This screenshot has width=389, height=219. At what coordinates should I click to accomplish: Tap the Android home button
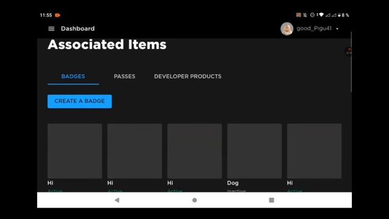194,200
